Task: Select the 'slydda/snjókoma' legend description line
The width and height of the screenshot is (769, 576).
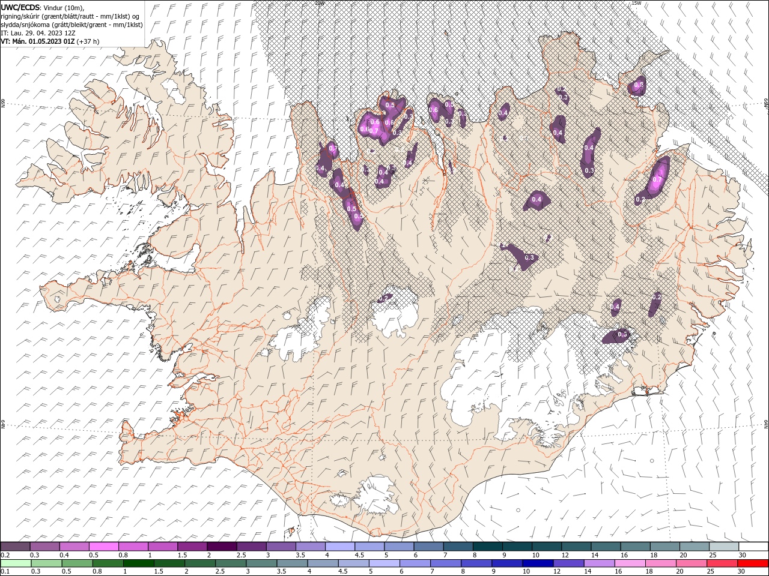Action: coord(71,25)
